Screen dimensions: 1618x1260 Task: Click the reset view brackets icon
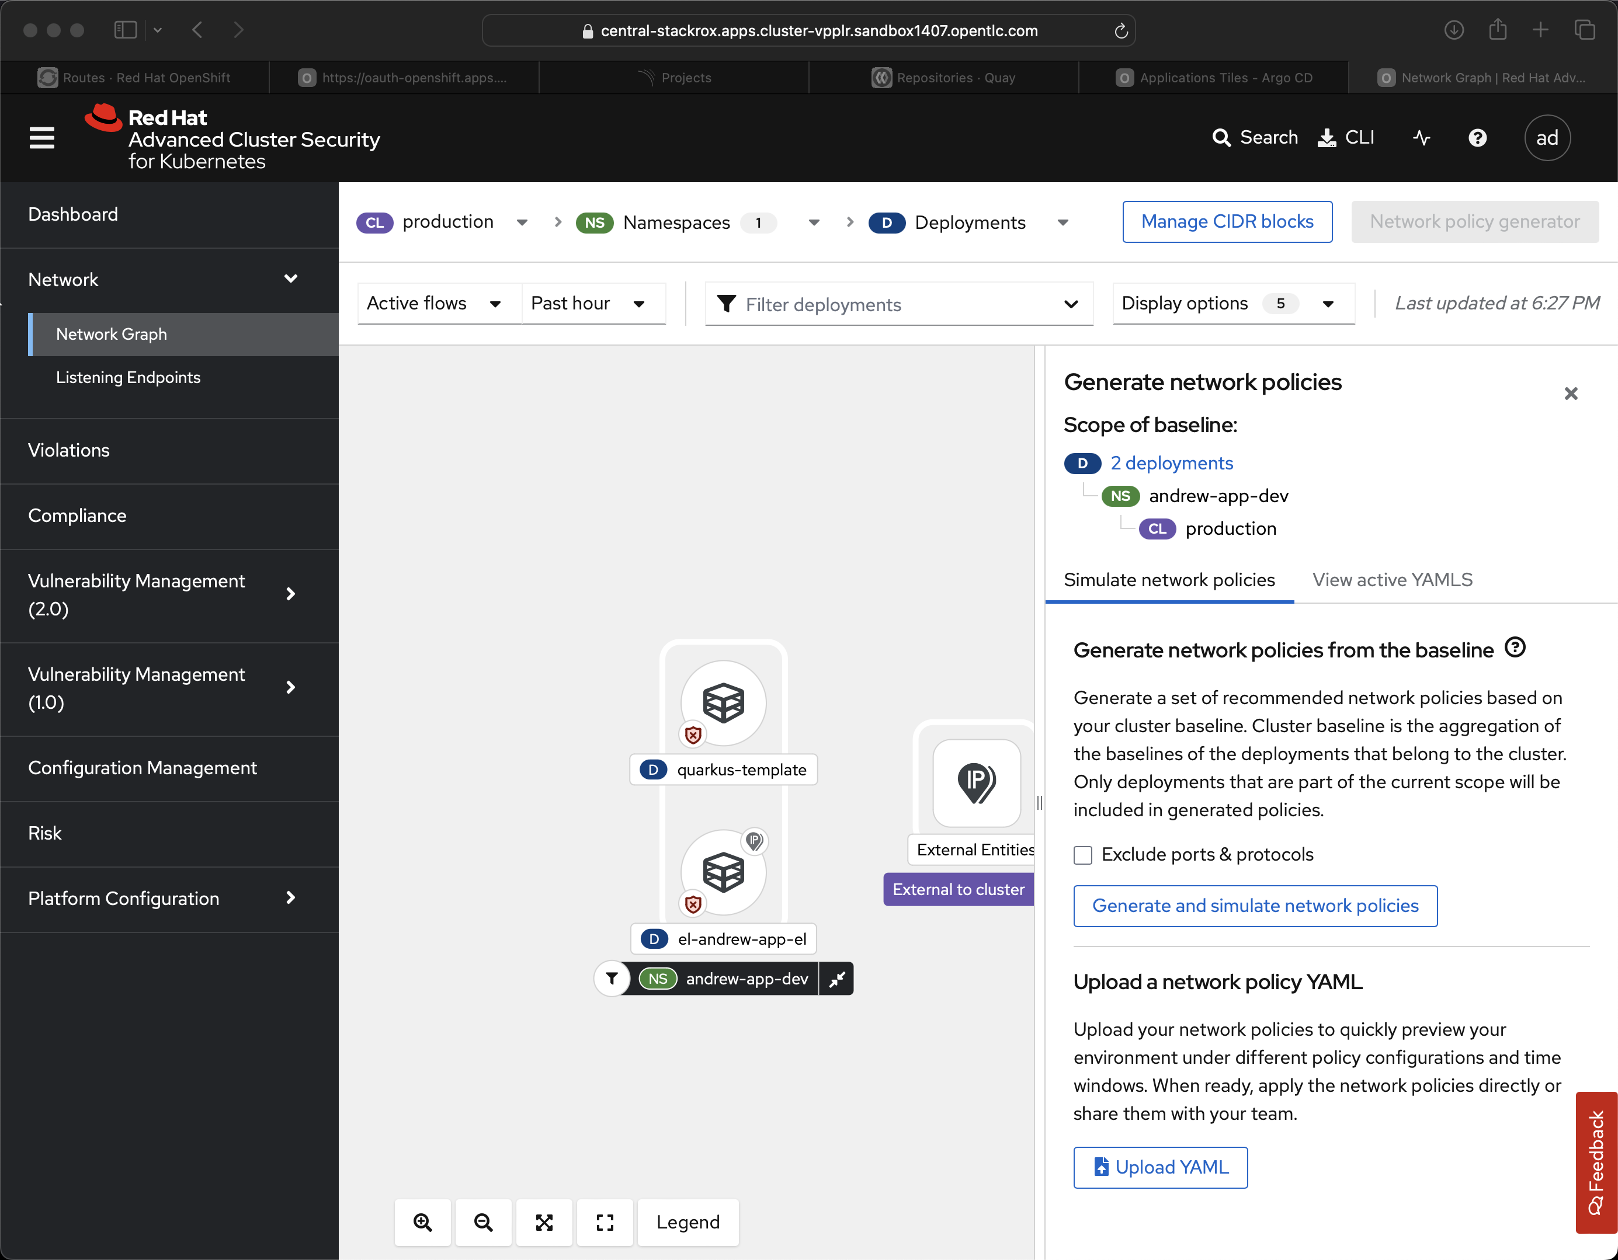click(x=605, y=1222)
